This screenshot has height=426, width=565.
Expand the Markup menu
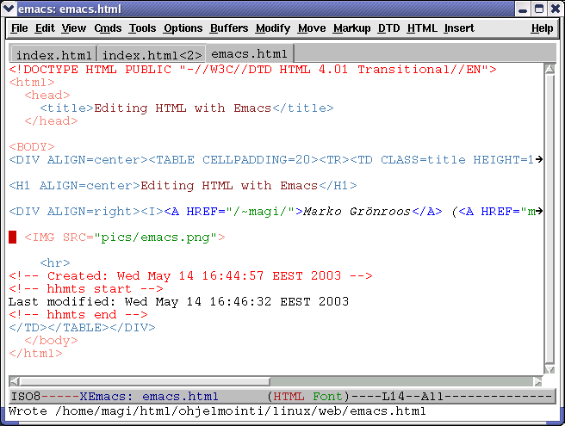click(x=351, y=28)
